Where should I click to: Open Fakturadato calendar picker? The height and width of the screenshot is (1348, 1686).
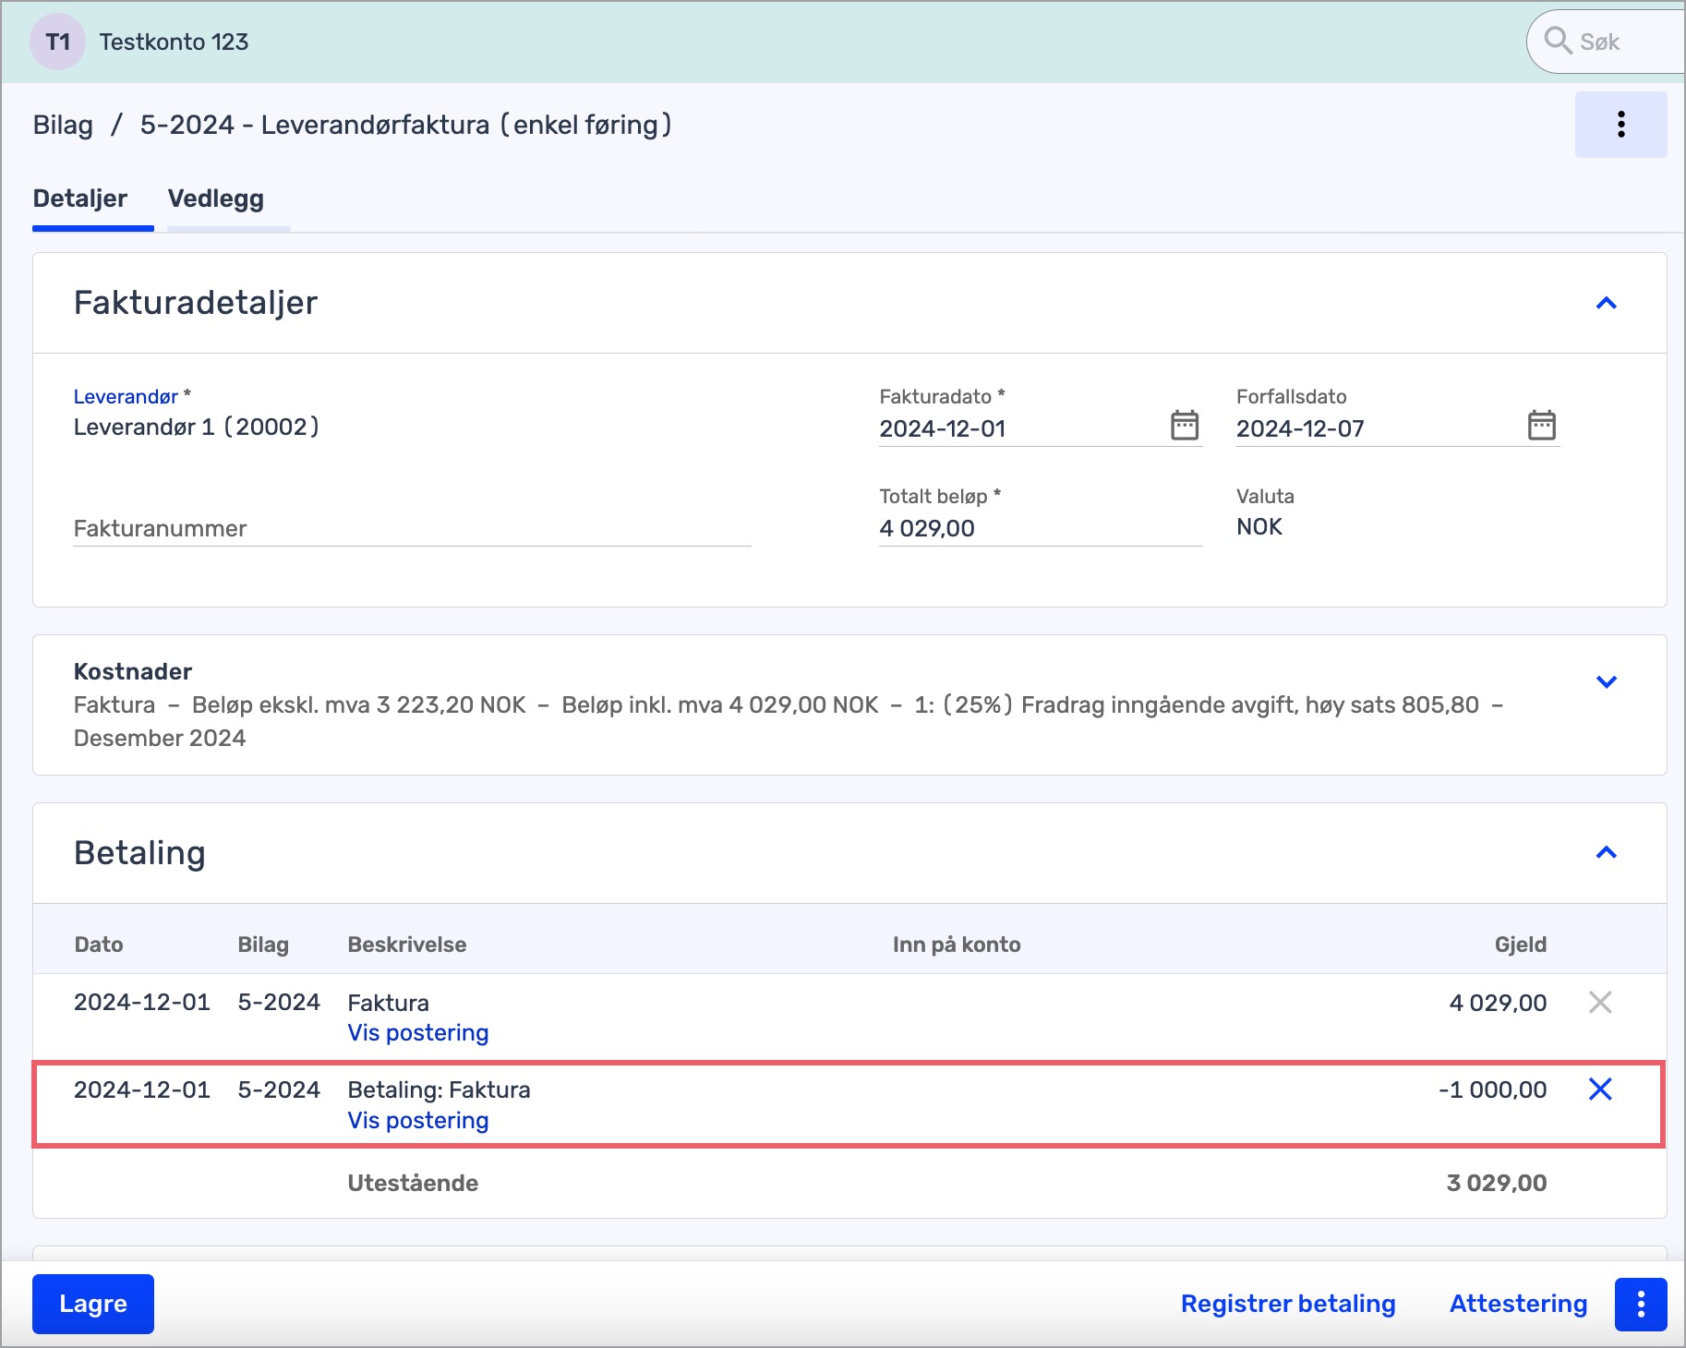point(1185,426)
